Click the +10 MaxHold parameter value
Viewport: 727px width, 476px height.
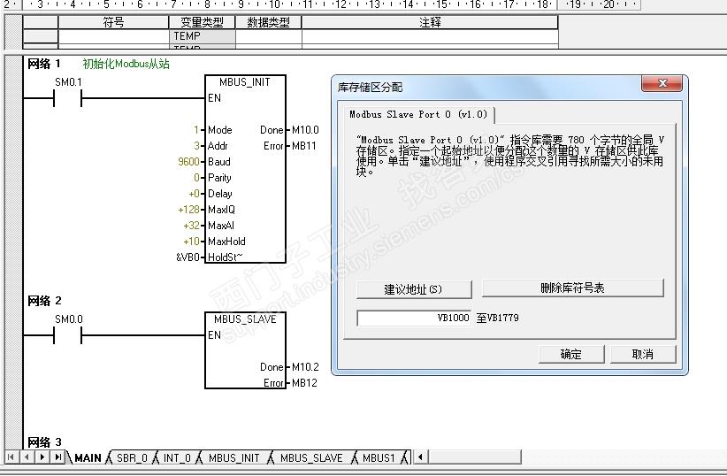pos(191,242)
